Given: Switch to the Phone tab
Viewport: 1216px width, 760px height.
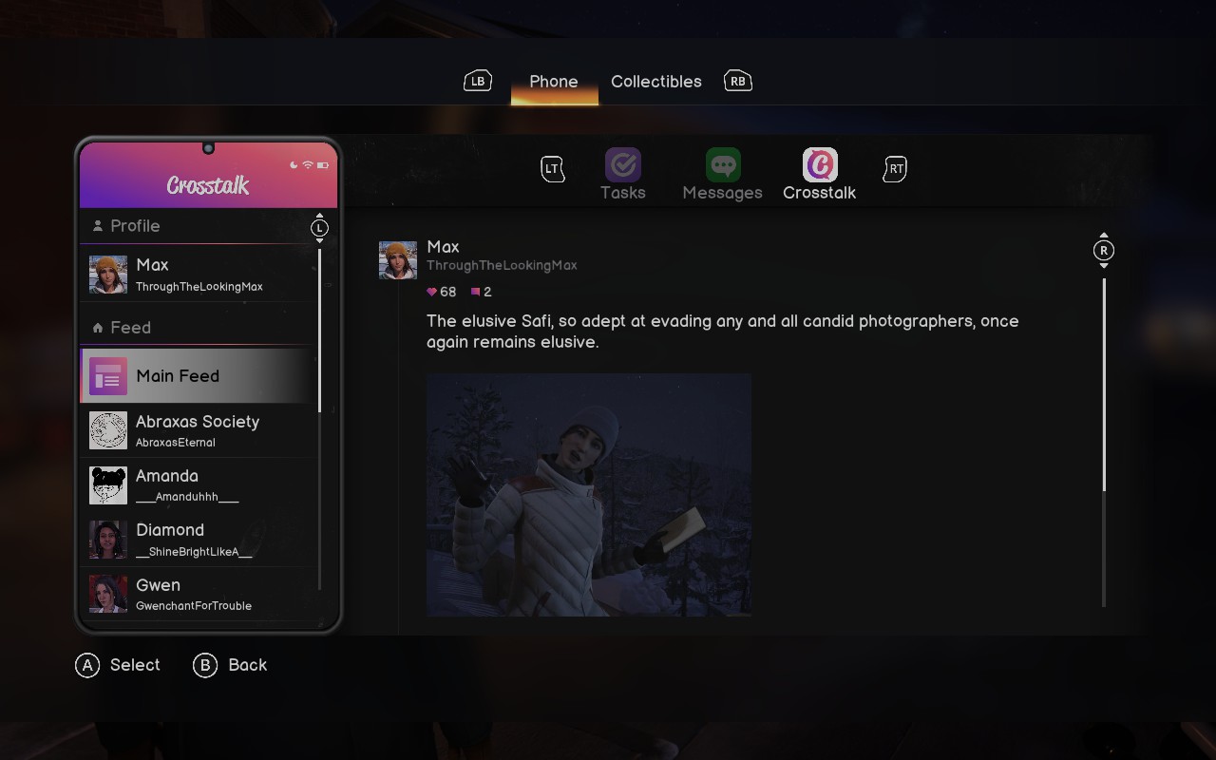Looking at the screenshot, I should (554, 82).
